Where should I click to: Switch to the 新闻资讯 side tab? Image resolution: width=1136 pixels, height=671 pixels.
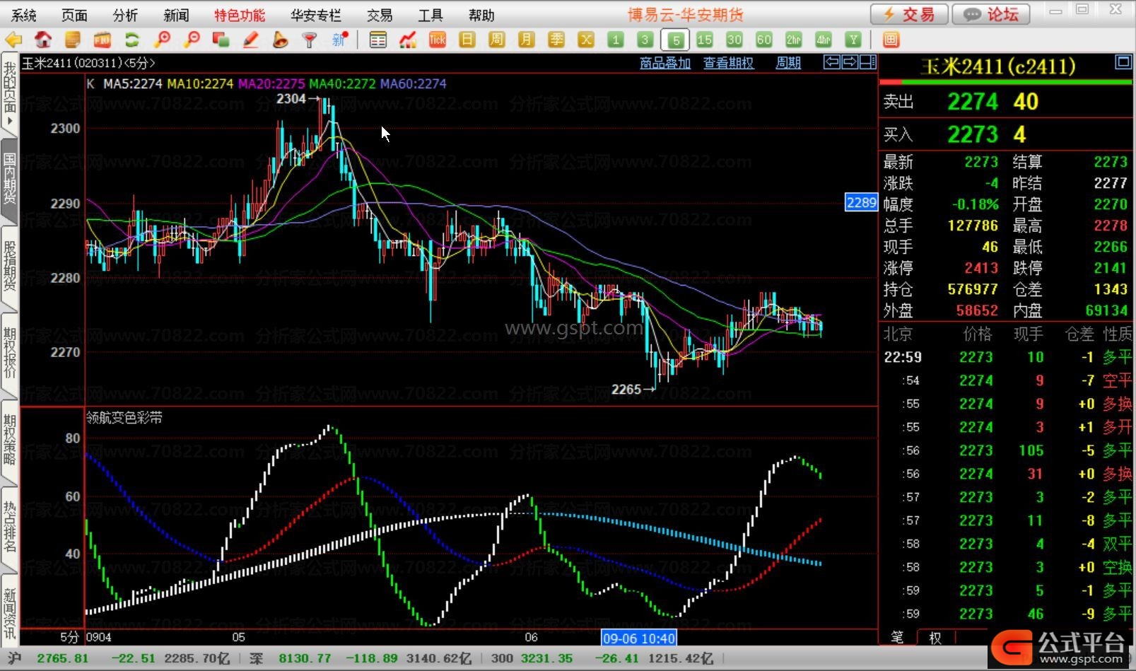tap(9, 609)
